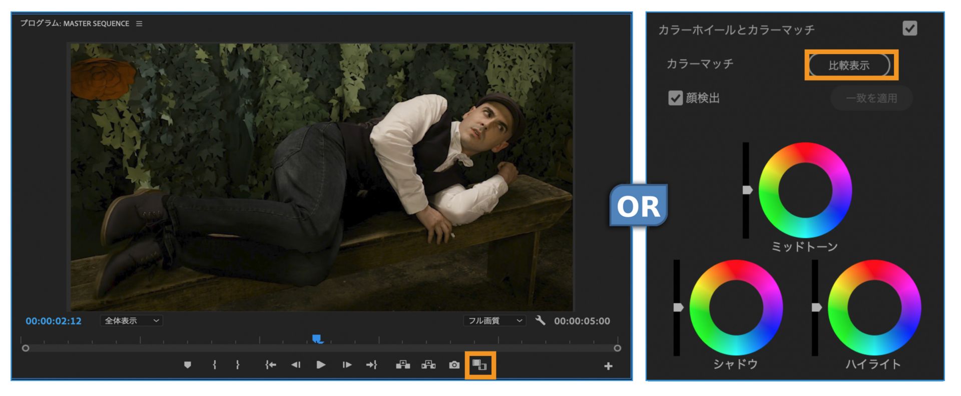The width and height of the screenshot is (961, 396).
Task: Click the ミッドトーン color wheel
Action: pos(805,190)
